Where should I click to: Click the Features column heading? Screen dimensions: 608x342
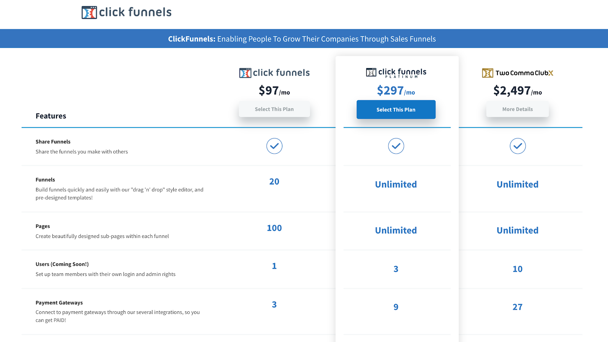tap(51, 116)
